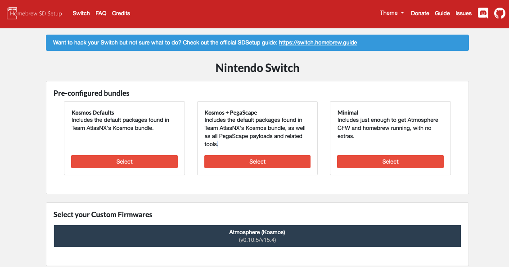The width and height of the screenshot is (509, 267).
Task: Toggle the Atmosphere (Kosmos) firmware option
Action: click(x=257, y=236)
